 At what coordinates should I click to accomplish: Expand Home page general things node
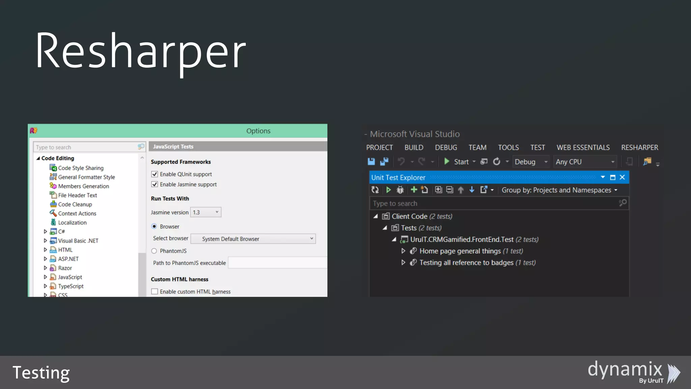[403, 251]
